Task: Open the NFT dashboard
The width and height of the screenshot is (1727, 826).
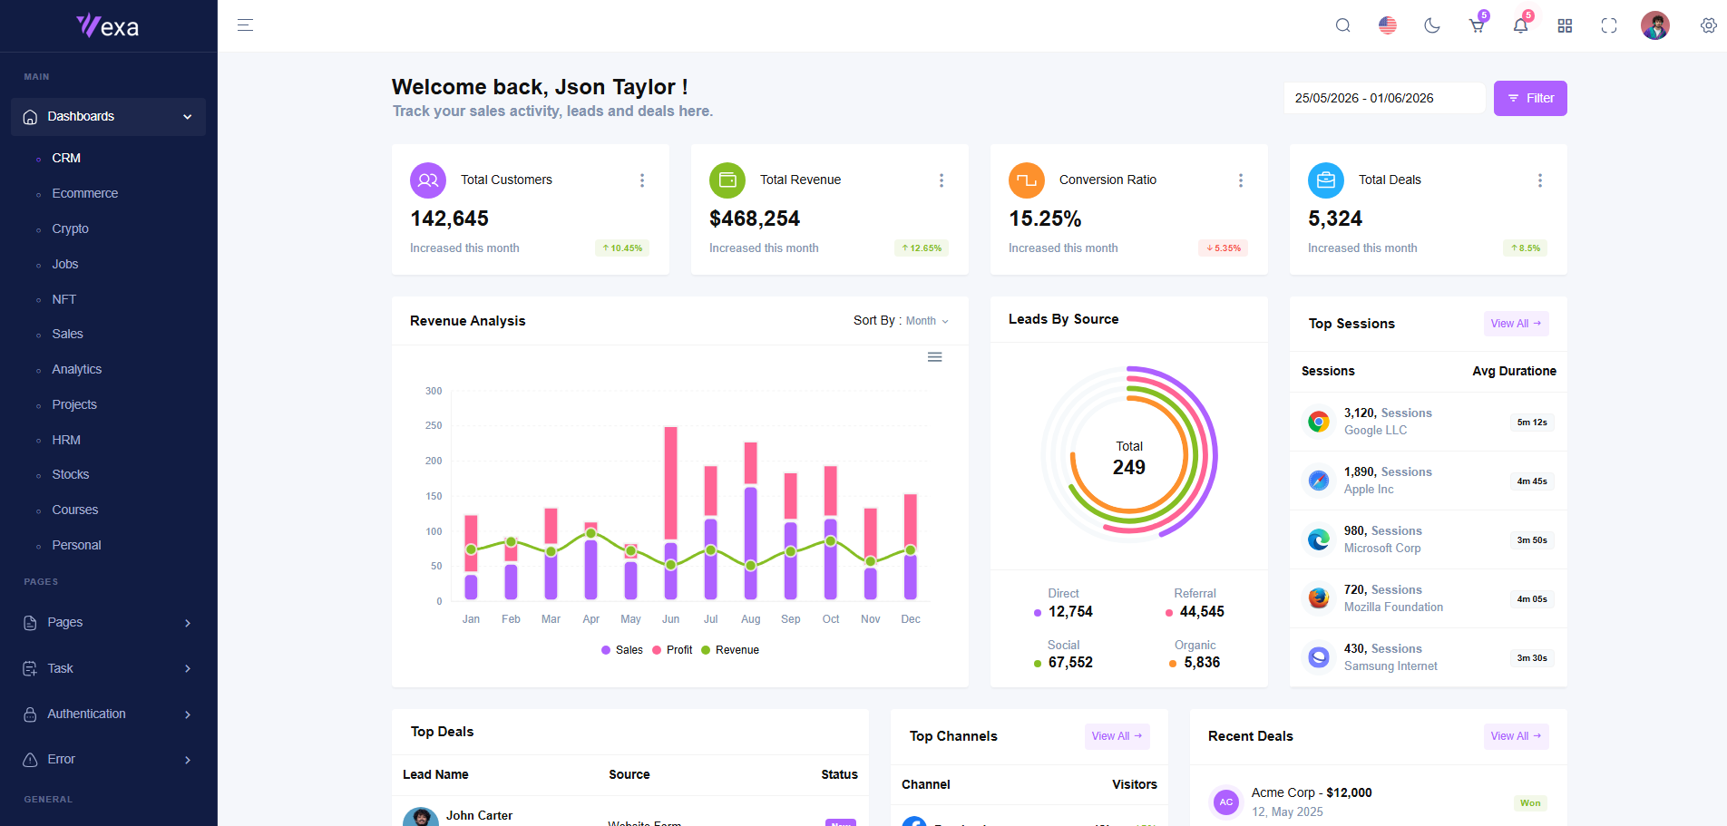Action: (64, 299)
